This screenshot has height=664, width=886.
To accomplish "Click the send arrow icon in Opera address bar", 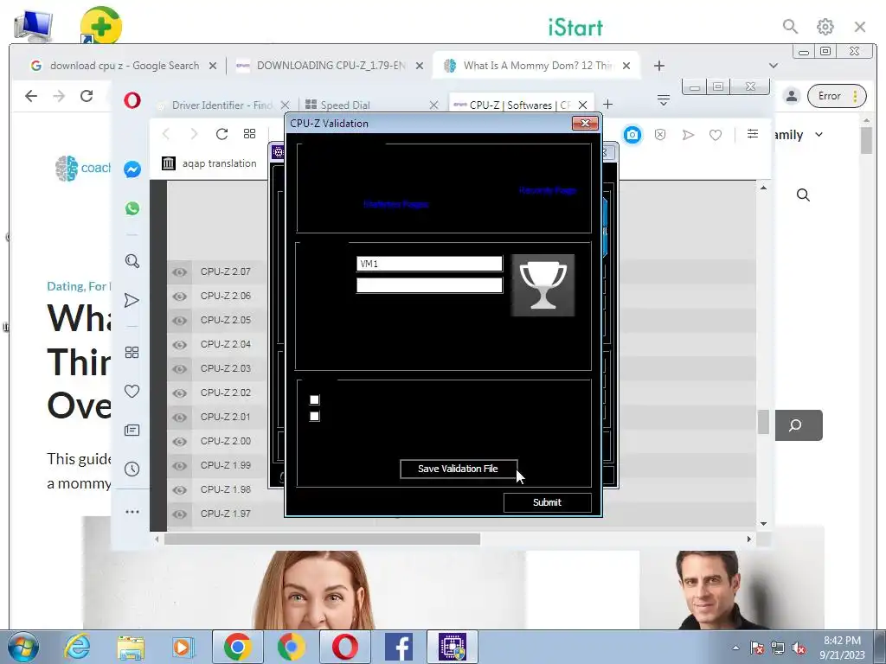I will (688, 135).
